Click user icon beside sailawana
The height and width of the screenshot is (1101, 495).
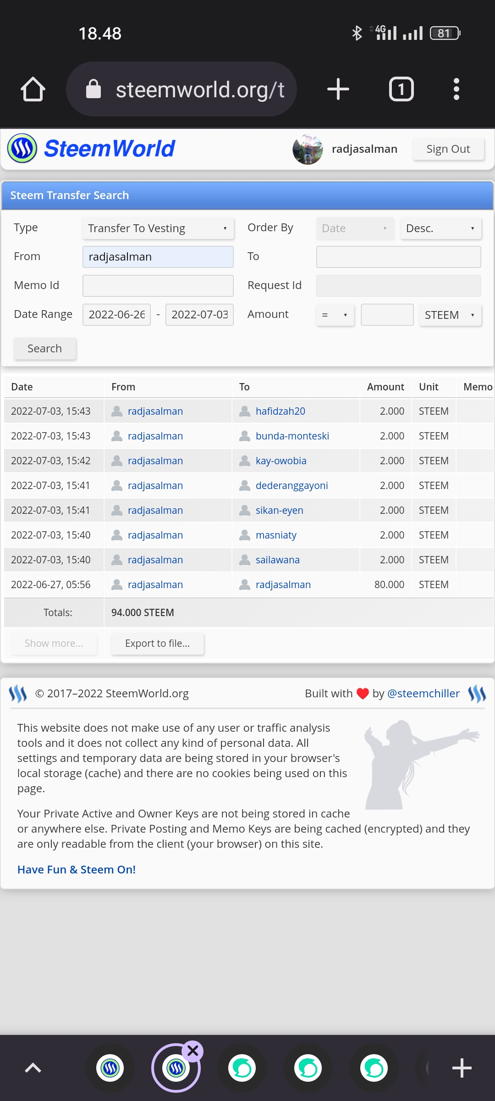pyautogui.click(x=245, y=560)
